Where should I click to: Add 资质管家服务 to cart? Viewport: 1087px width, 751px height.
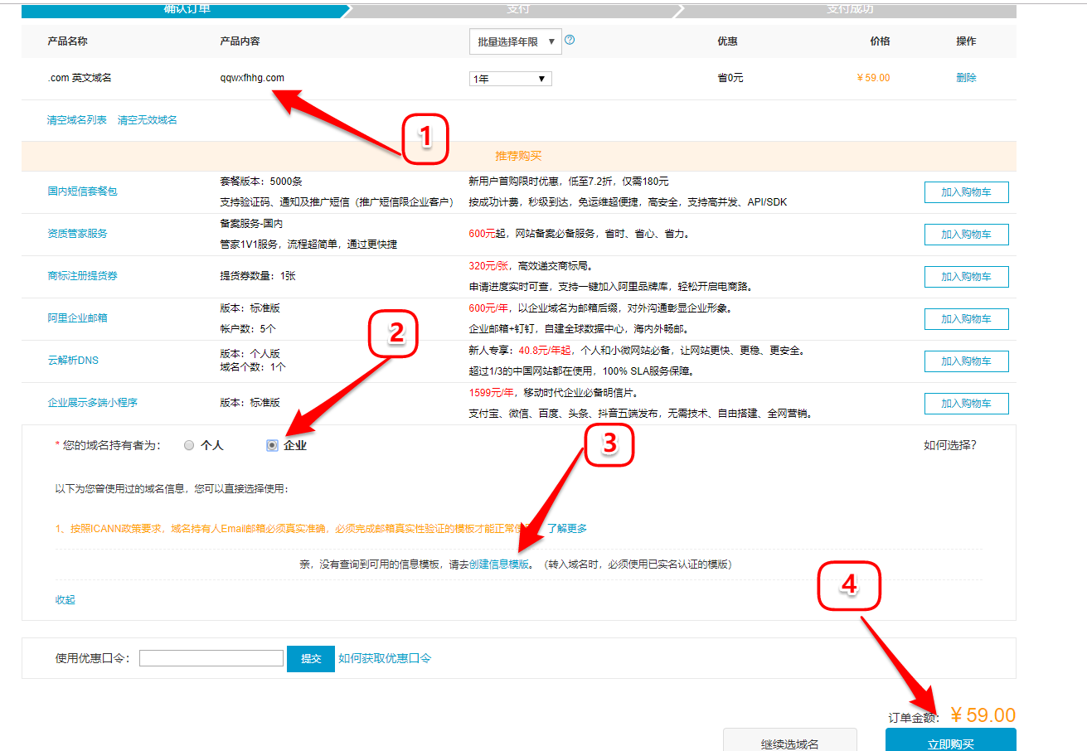click(x=966, y=235)
